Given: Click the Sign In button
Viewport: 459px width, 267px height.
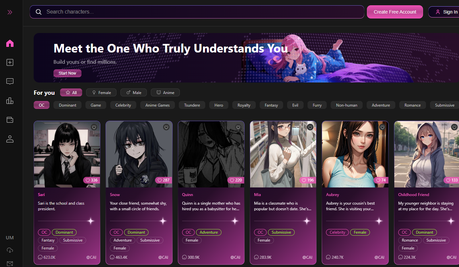Looking at the screenshot, I should click(x=446, y=12).
